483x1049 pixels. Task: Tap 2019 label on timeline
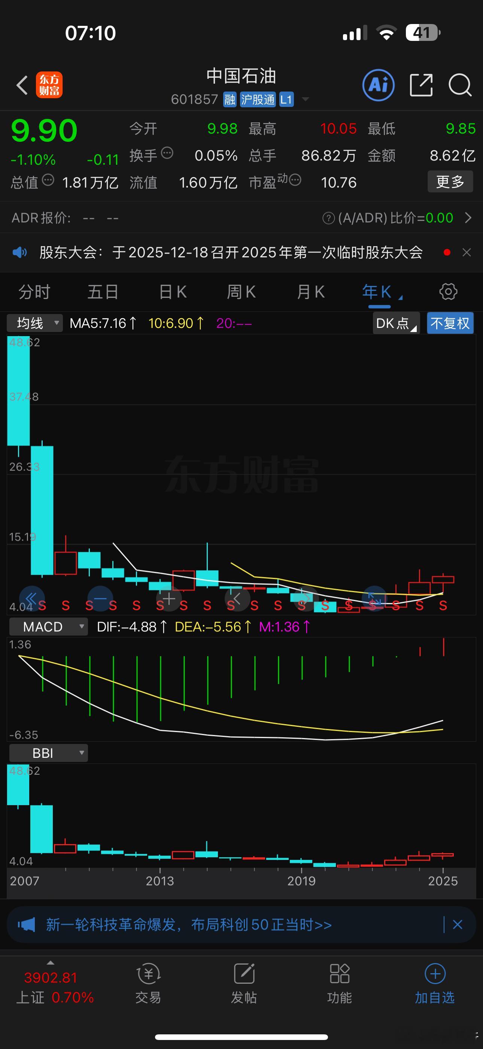click(301, 881)
